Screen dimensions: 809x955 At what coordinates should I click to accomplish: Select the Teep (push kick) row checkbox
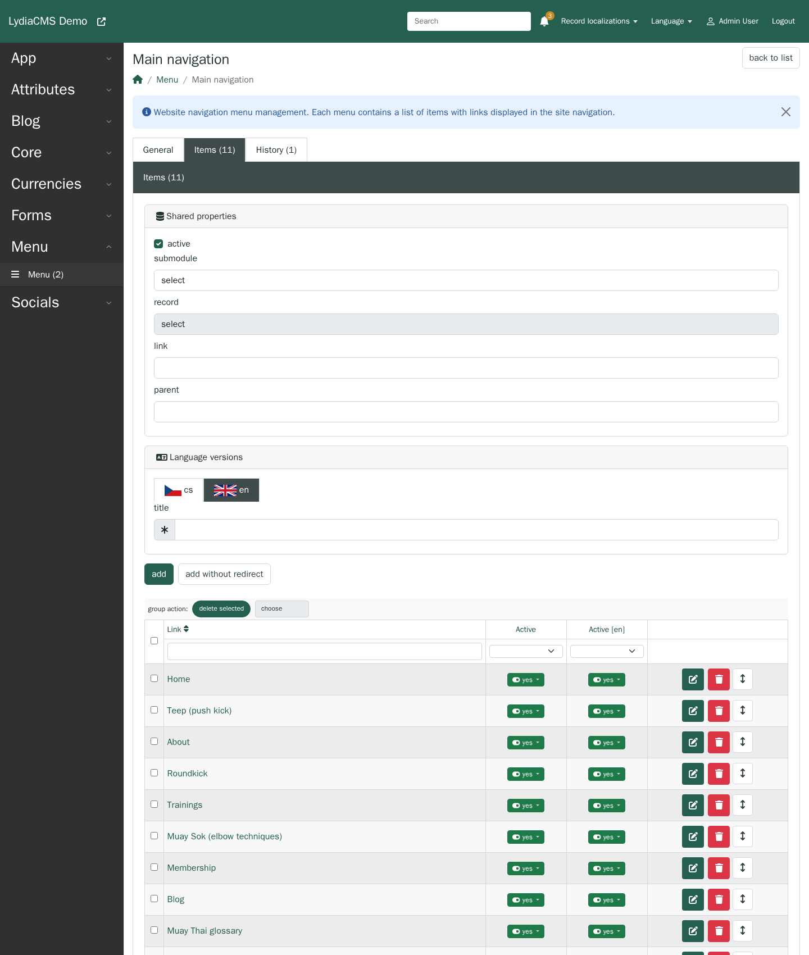(x=154, y=710)
